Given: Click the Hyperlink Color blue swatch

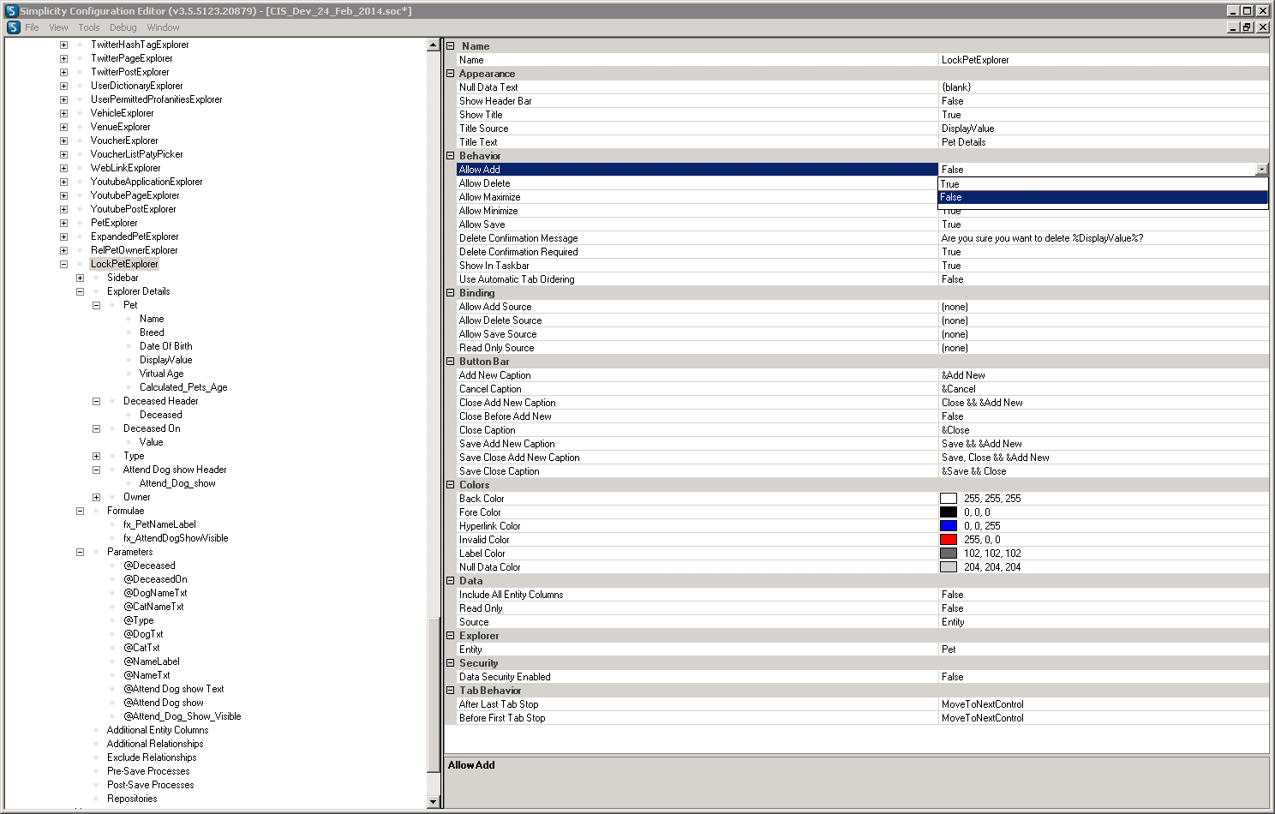Looking at the screenshot, I should (x=948, y=526).
